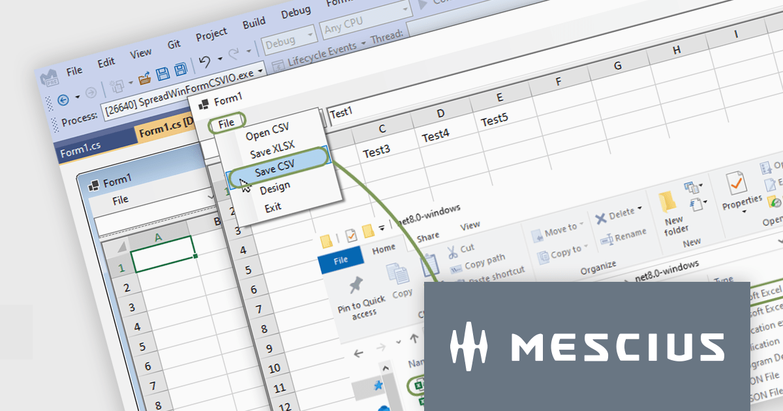Viewport: 783px width, 411px height.
Task: Open the Navigate Backward dropdown arrow
Action: (x=77, y=97)
